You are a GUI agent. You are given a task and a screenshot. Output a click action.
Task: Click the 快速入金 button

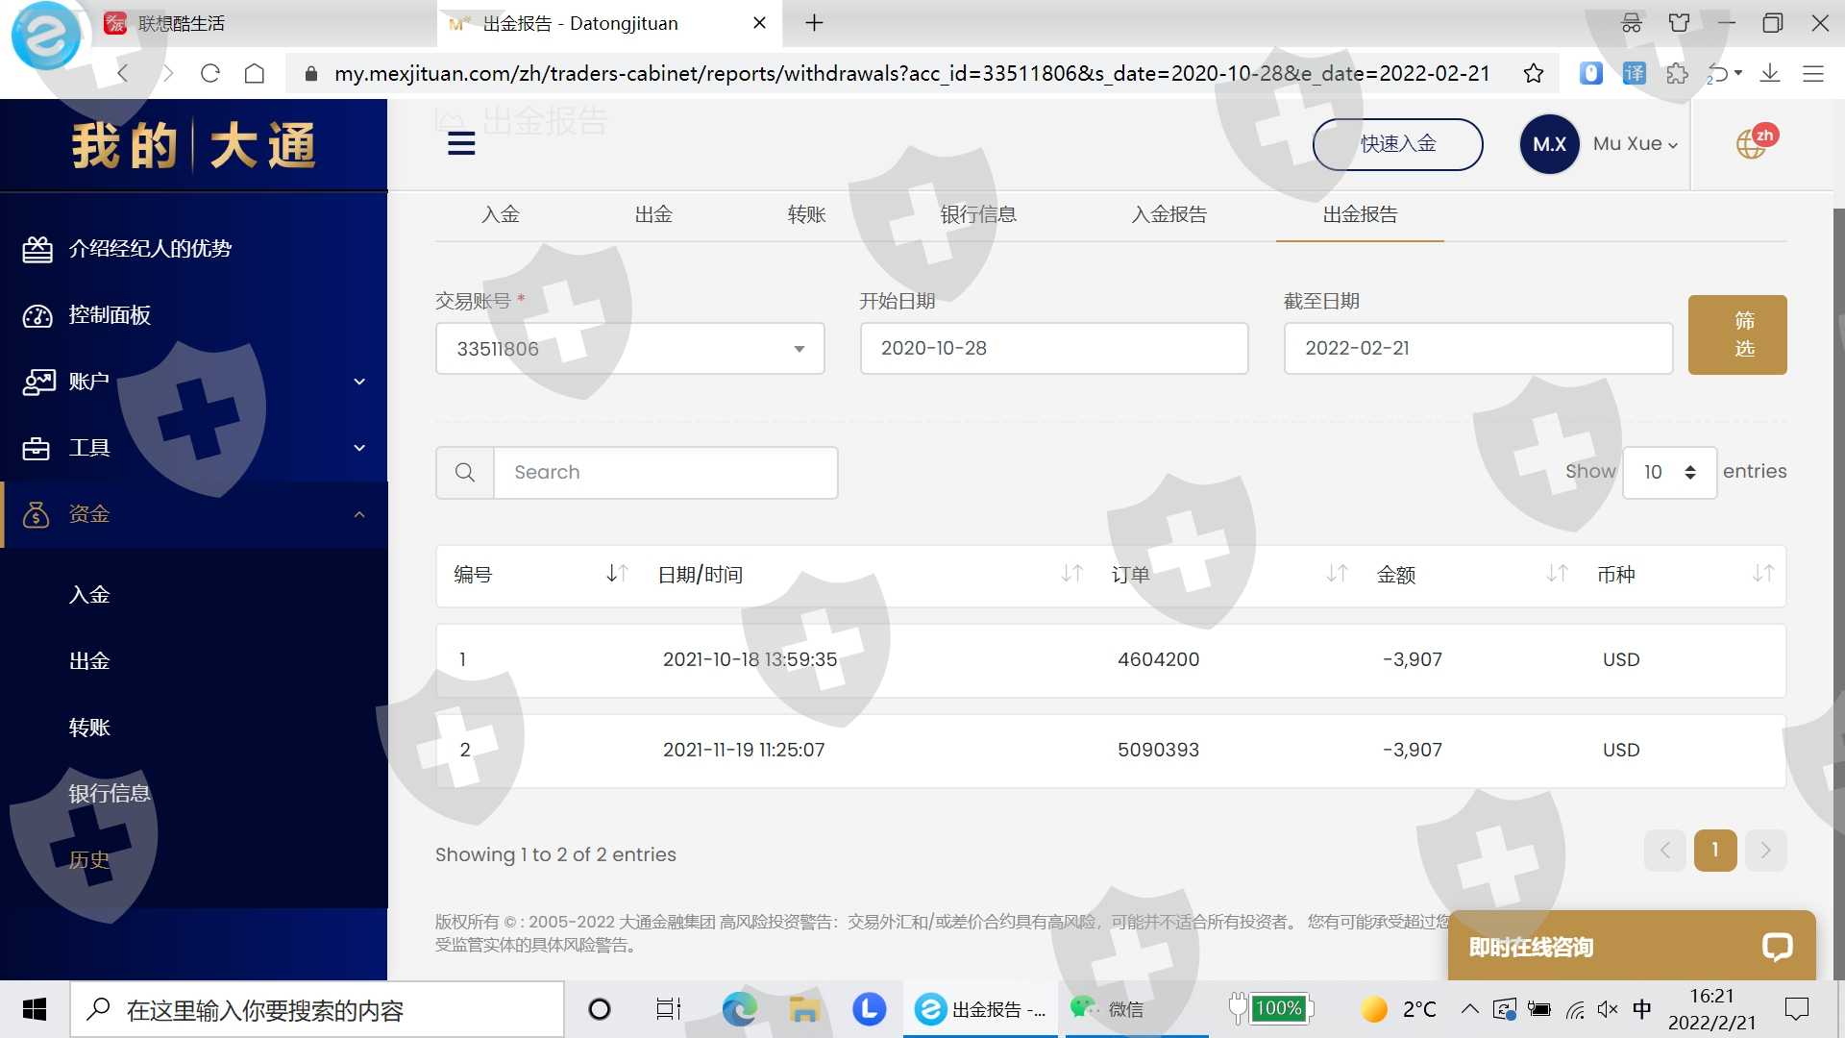point(1397,144)
